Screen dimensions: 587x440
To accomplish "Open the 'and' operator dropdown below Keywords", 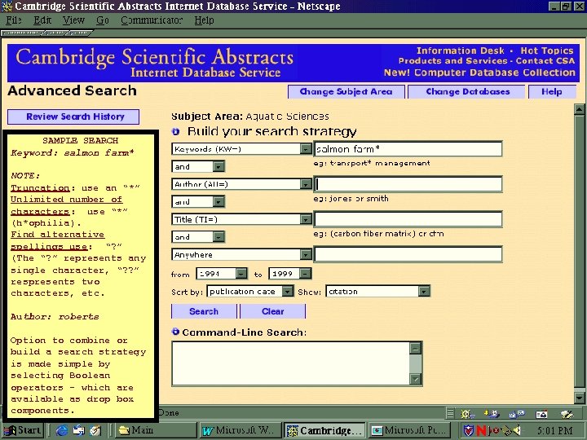I will pyautogui.click(x=218, y=166).
